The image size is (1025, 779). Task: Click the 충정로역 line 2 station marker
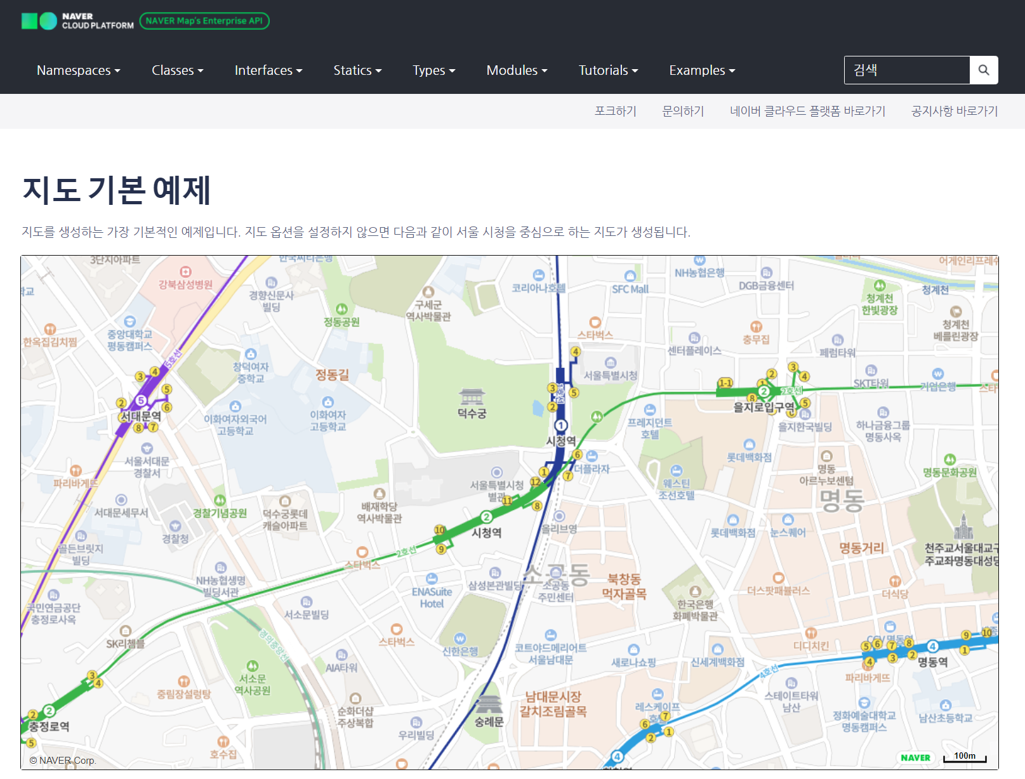click(x=49, y=710)
